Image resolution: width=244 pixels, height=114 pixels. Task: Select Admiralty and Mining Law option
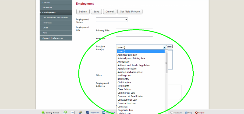point(141,58)
